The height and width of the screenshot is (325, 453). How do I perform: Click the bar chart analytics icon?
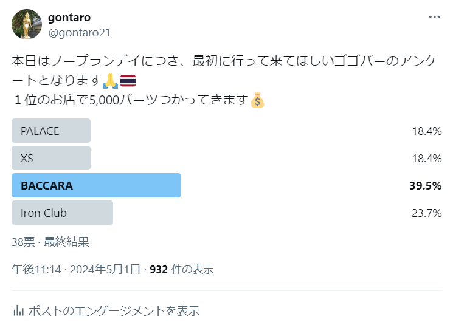(x=19, y=310)
